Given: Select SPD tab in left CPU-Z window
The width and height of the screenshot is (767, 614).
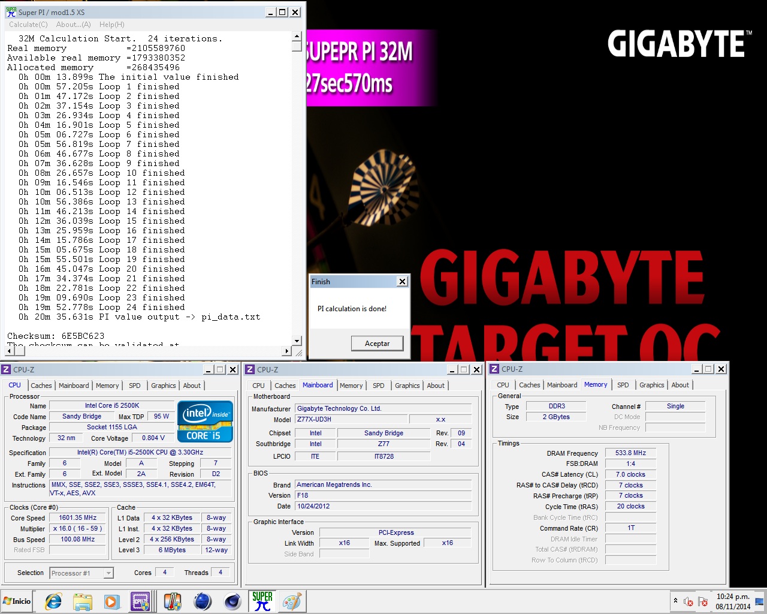Looking at the screenshot, I should (135, 386).
